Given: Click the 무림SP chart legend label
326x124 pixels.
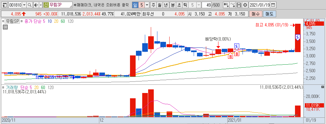Looking at the screenshot, I should 13,21.
